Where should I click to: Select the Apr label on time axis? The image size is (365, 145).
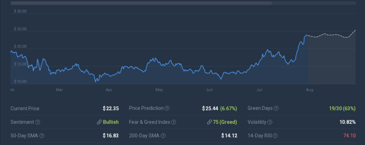109,90
